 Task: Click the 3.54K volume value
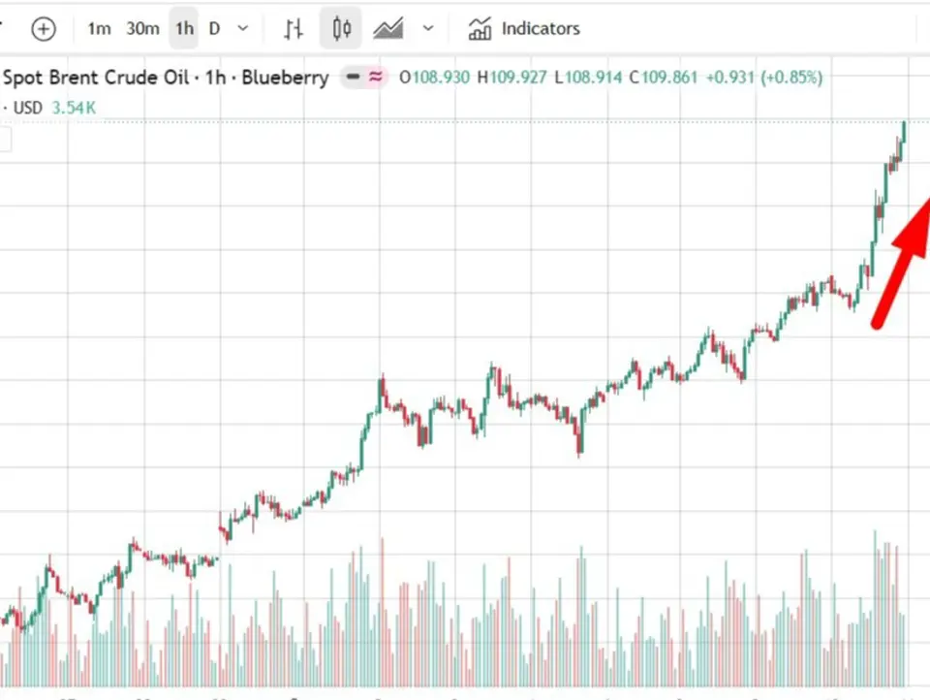74,108
